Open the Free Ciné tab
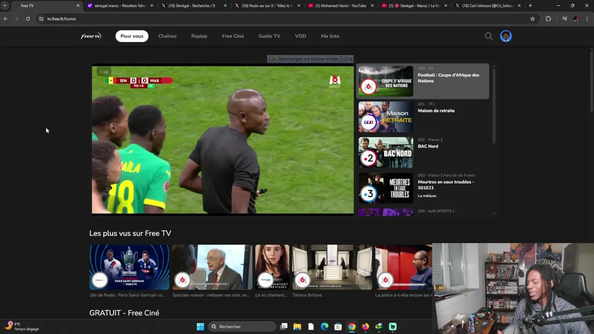594x334 pixels. (x=232, y=36)
